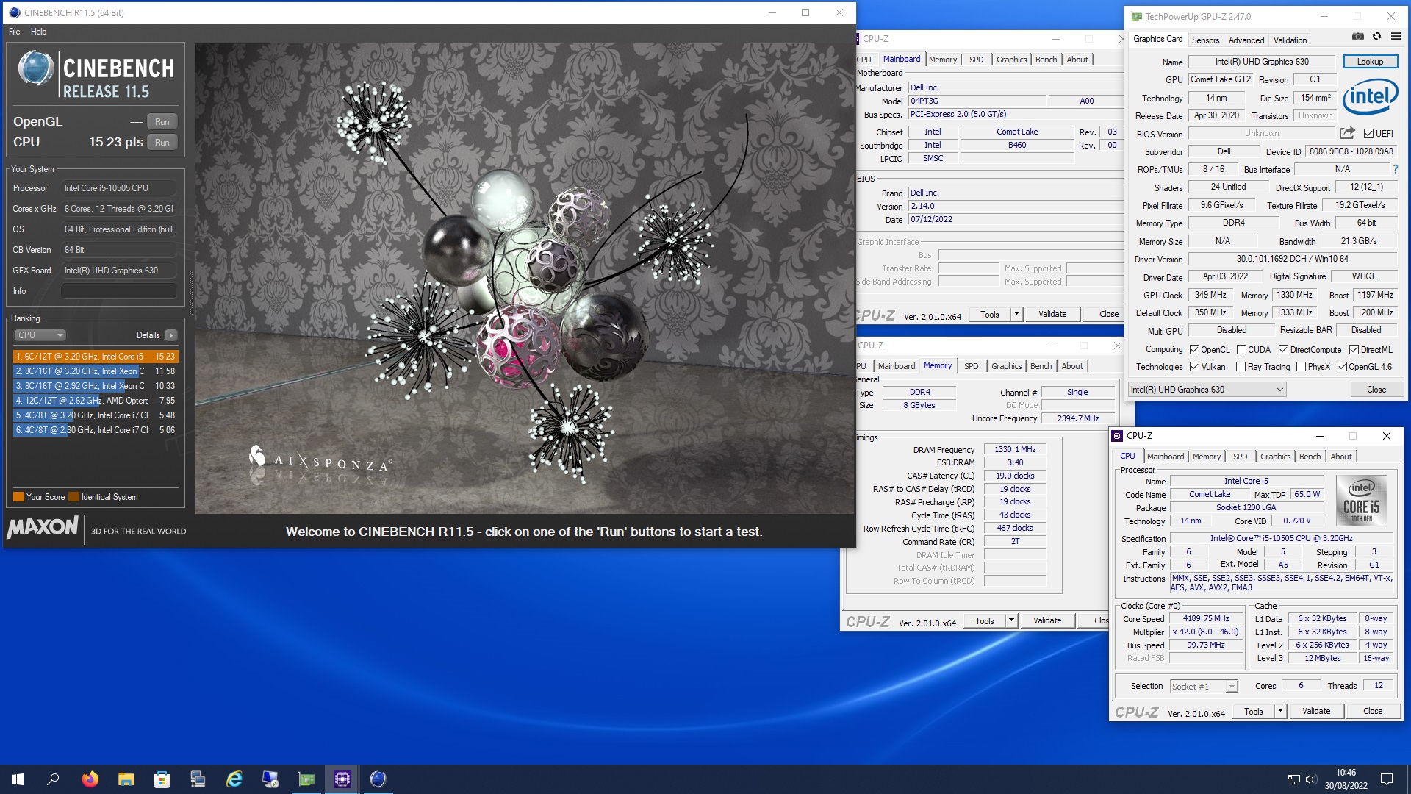Toggle the DirectCompute checkbox
Image resolution: width=1411 pixels, height=794 pixels.
point(1284,350)
